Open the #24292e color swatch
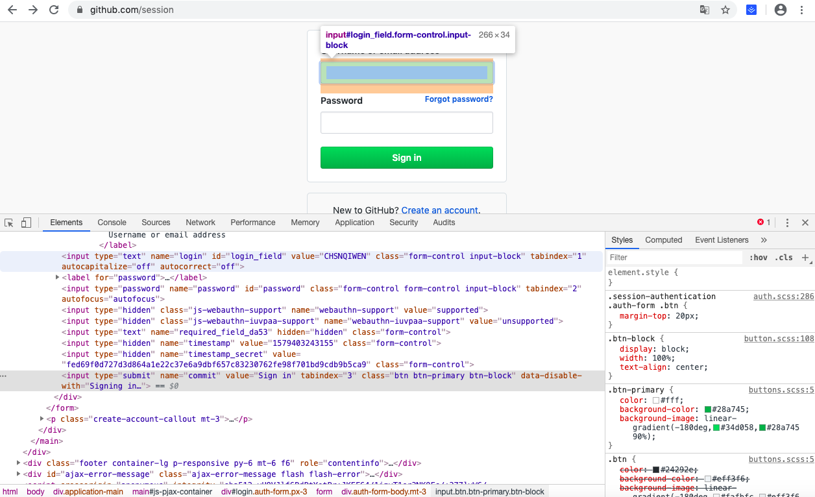This screenshot has height=497, width=815. 656,470
